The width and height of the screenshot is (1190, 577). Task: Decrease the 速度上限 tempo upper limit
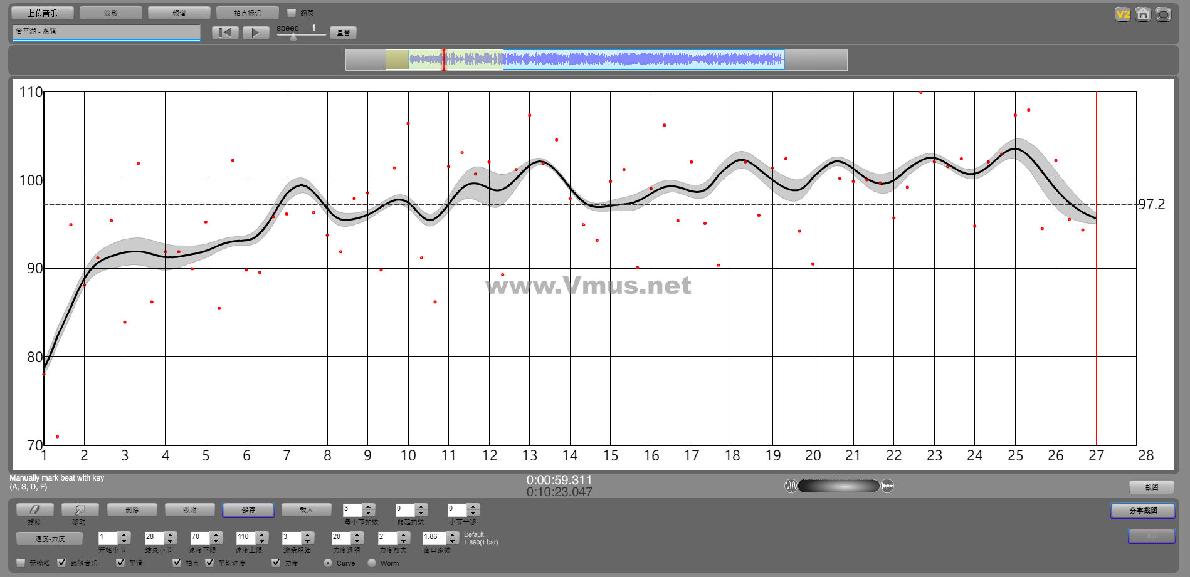pyautogui.click(x=262, y=541)
